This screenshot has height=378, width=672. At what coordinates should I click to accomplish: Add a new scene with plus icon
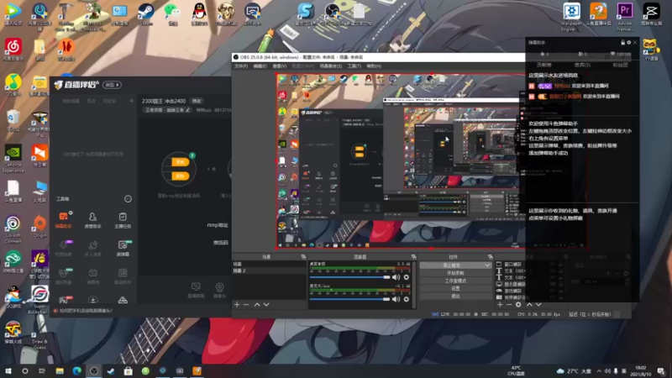pos(237,304)
